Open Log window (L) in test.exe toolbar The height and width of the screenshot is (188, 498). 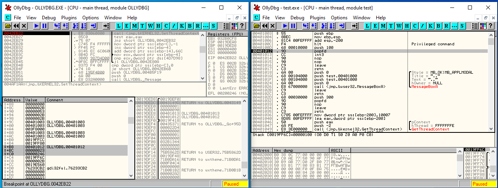(367, 26)
